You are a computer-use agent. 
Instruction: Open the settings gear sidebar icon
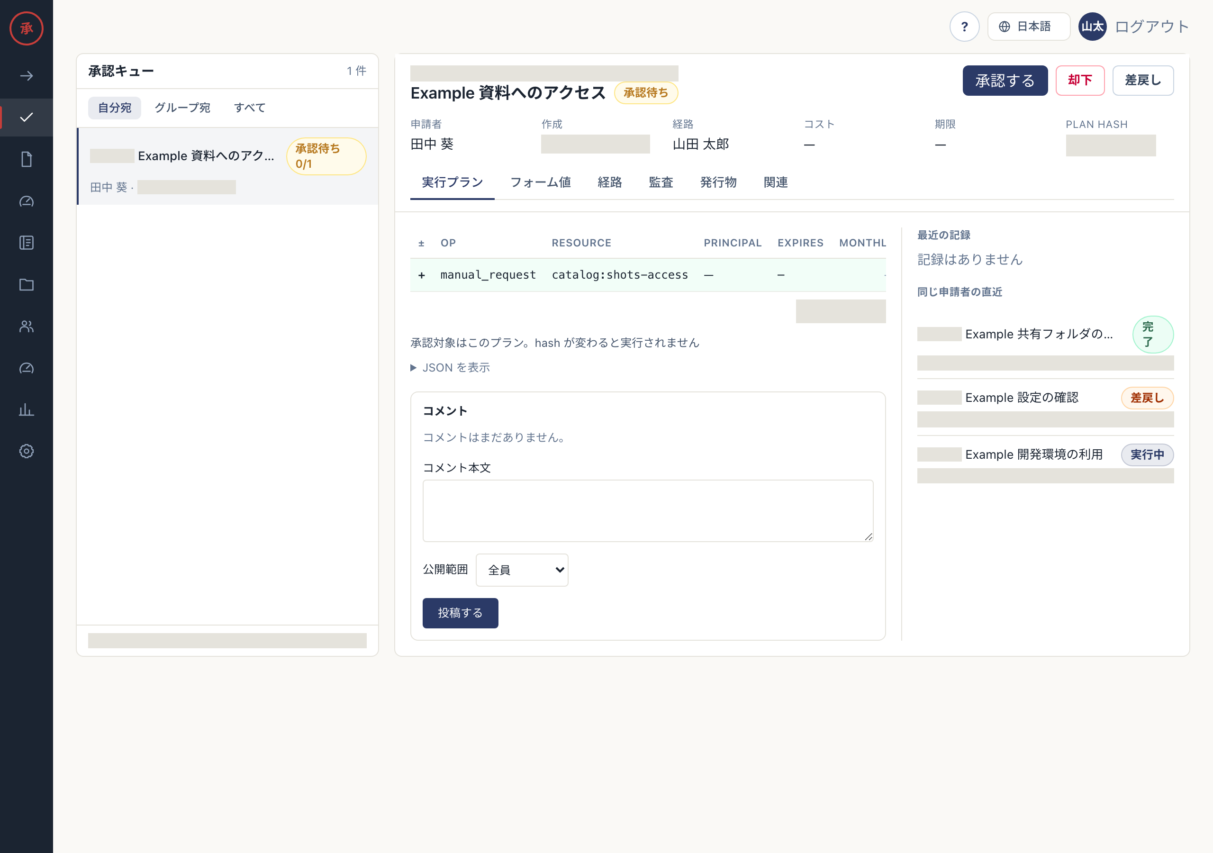click(27, 451)
